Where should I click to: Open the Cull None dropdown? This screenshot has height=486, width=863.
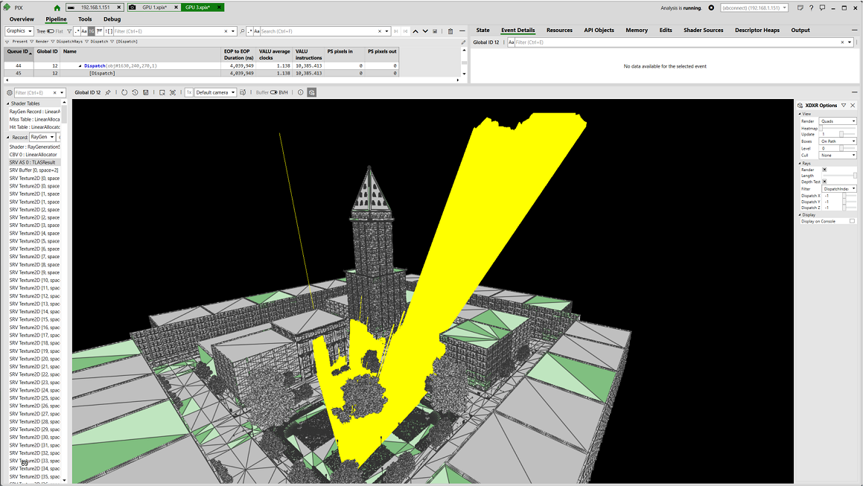pos(838,156)
